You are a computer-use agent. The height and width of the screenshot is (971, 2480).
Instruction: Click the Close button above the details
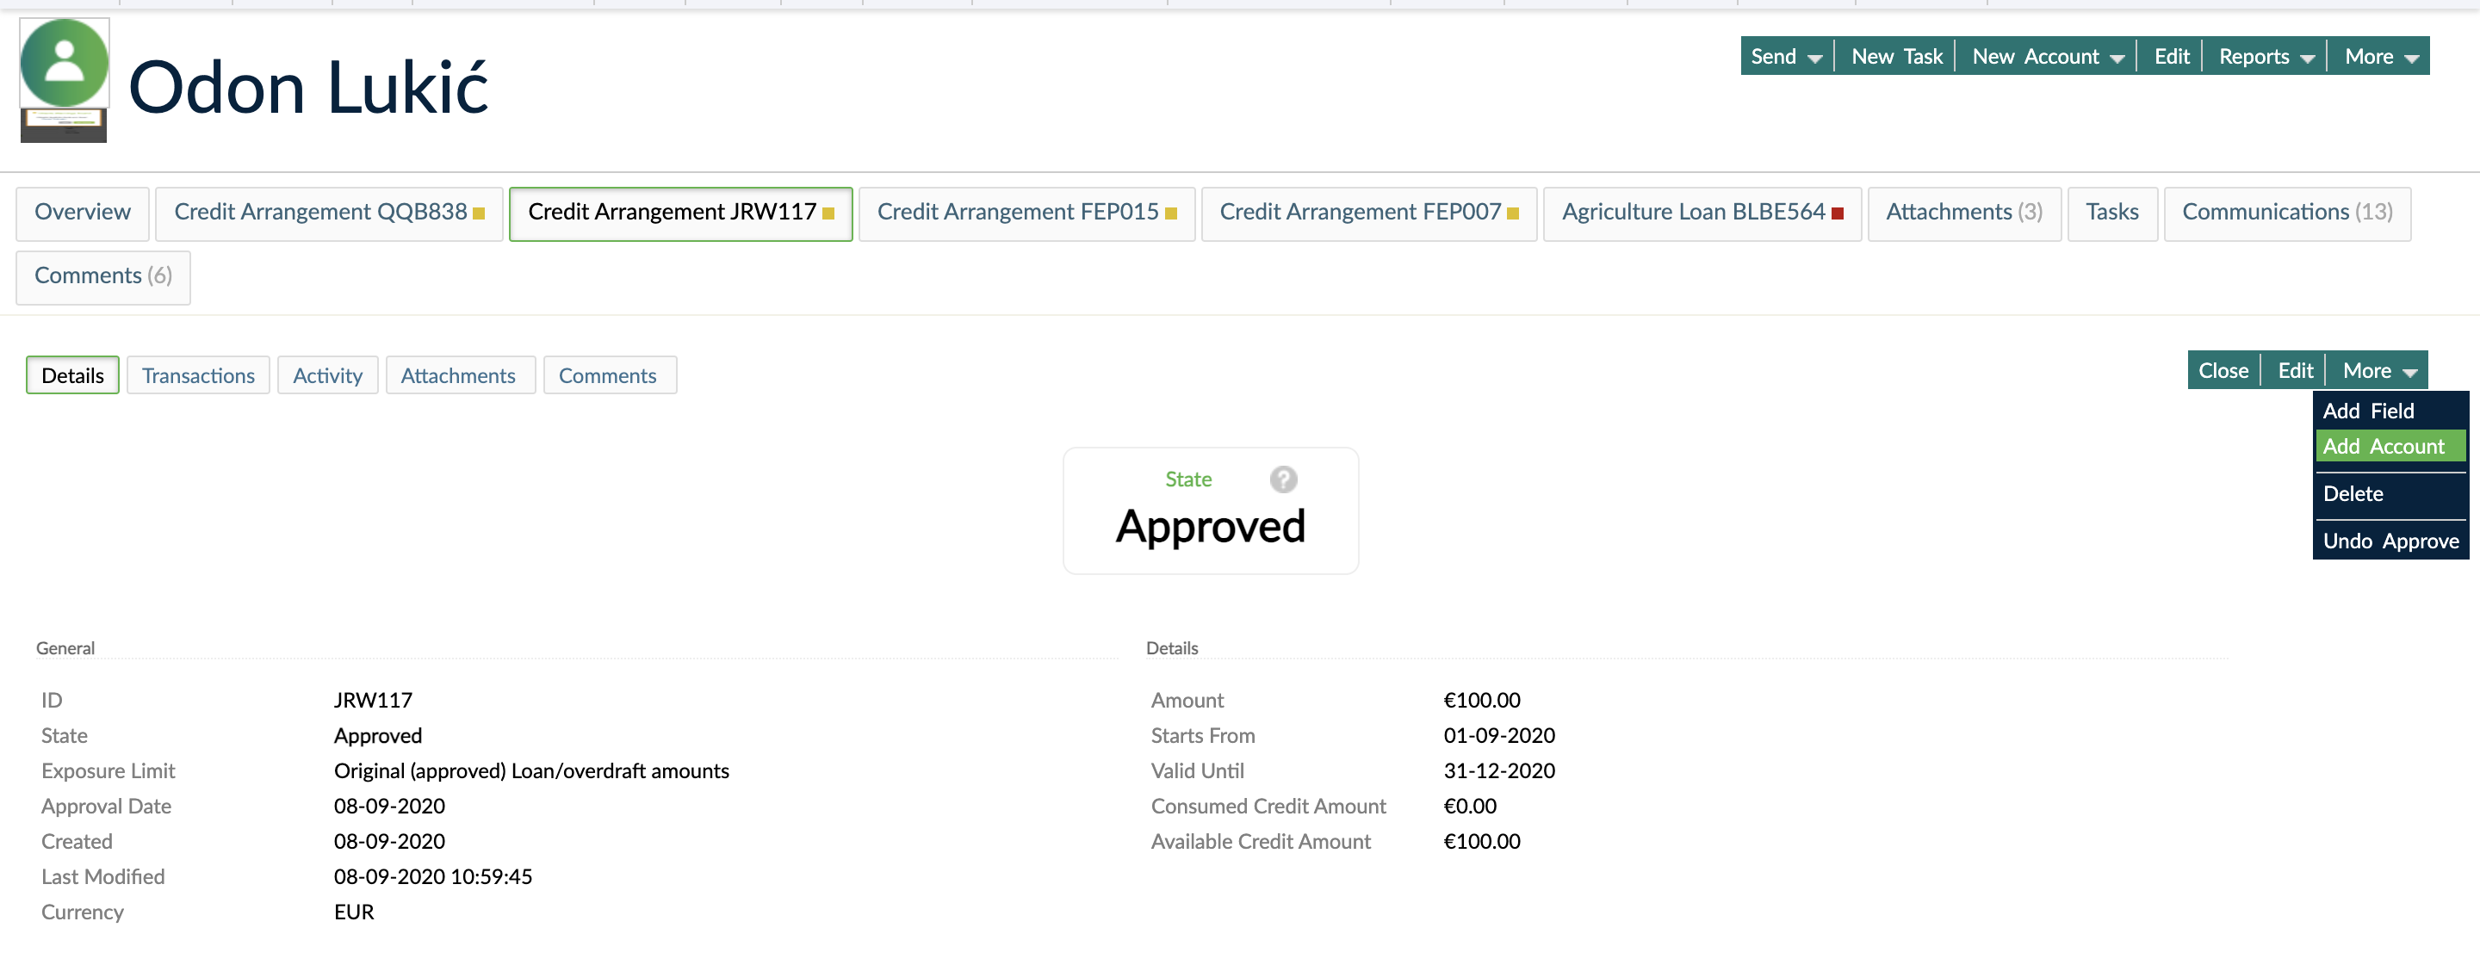[2224, 369]
